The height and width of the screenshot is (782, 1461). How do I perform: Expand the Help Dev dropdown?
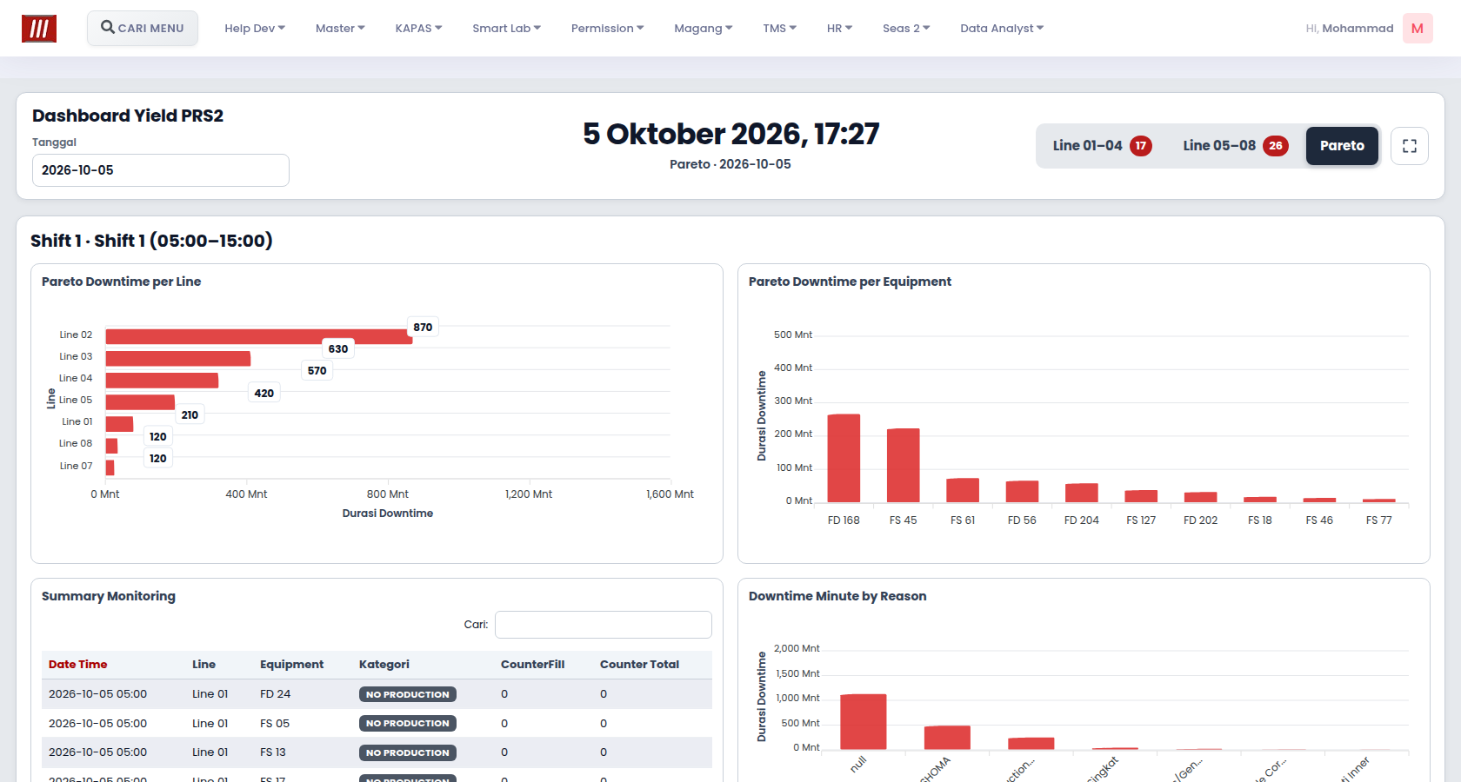255,29
